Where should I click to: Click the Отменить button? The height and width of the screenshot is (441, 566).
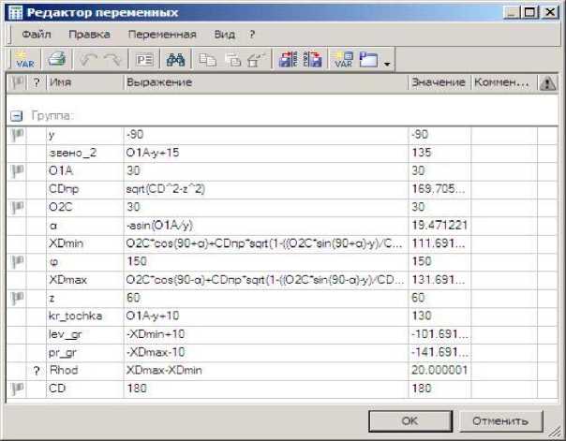[501, 420]
